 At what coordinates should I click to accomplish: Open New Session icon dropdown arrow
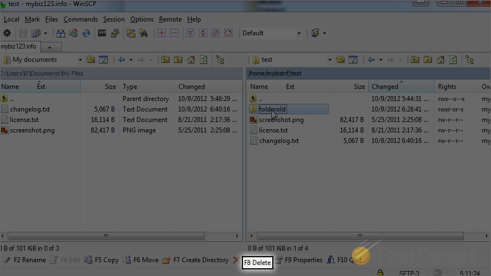point(324,33)
